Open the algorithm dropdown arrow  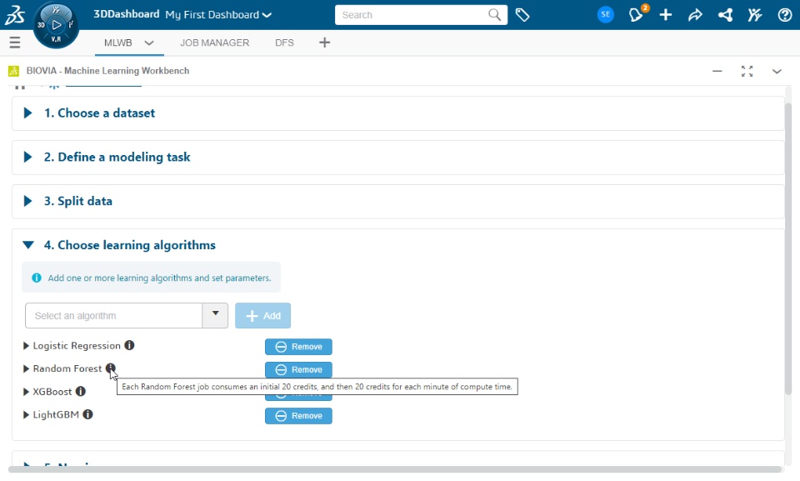point(215,315)
